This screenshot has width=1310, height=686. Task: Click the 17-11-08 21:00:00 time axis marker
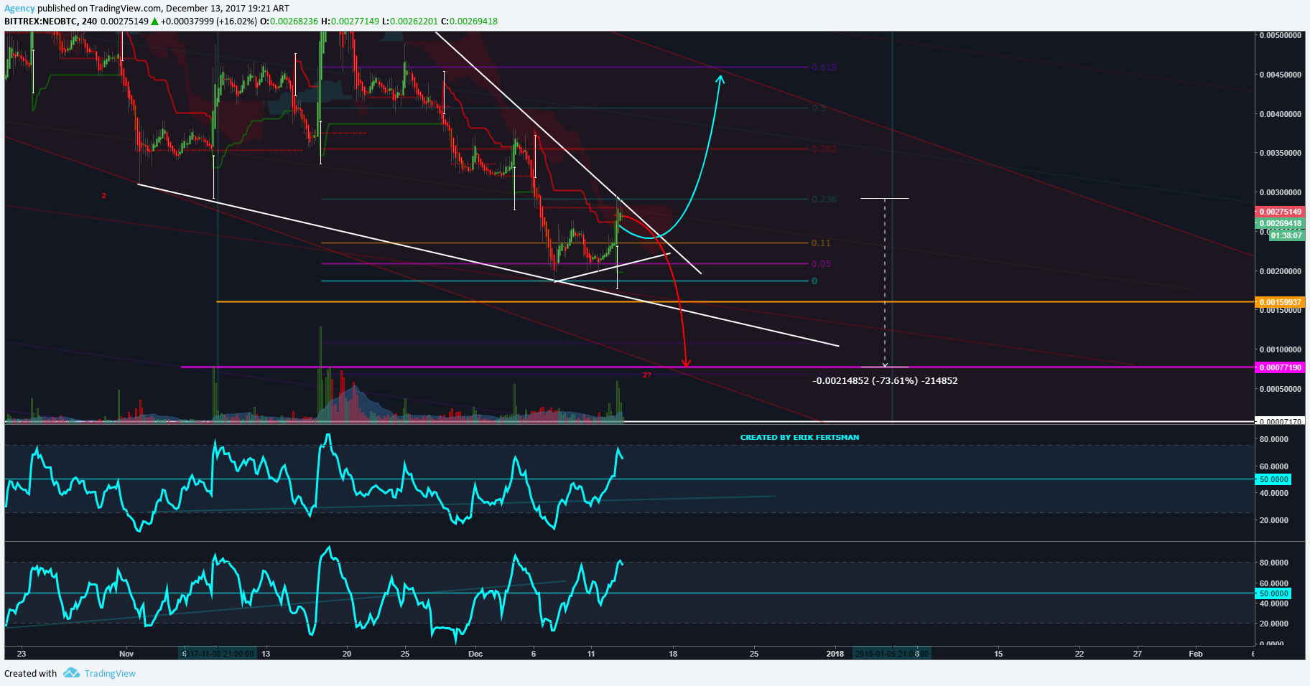(218, 654)
